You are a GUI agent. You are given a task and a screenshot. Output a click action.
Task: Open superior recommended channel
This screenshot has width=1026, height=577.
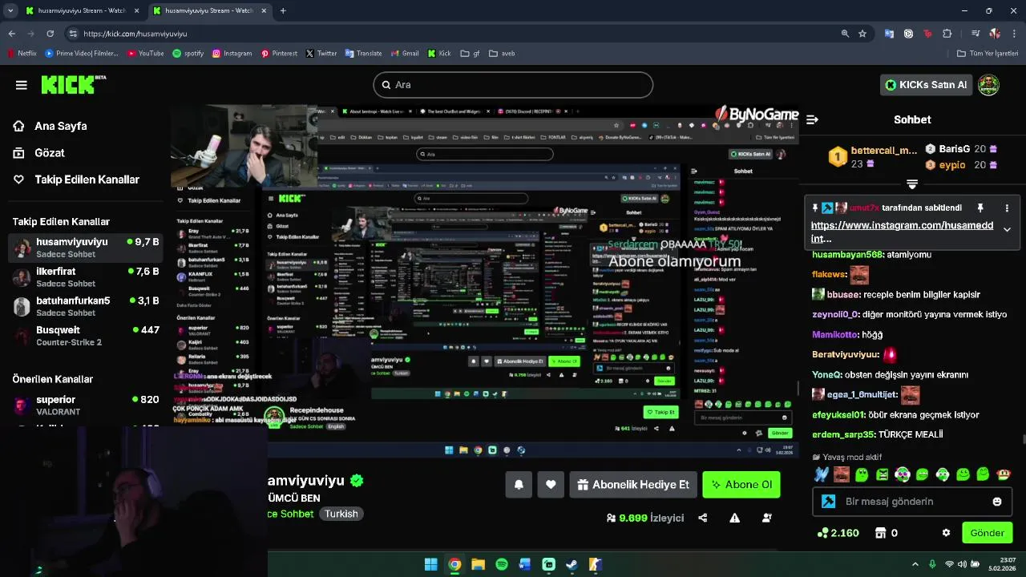[x=86, y=406]
